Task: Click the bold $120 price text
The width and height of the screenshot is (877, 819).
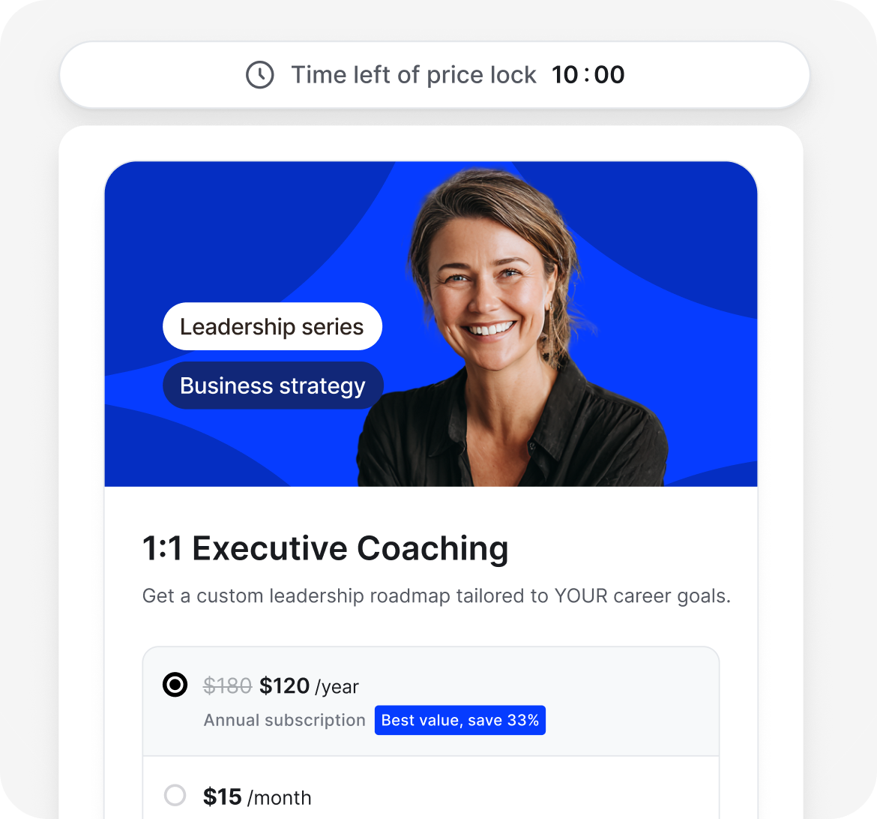Action: tap(284, 685)
